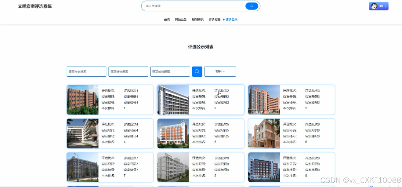Screen dimensions: 402x187
Task: Click the 文明寝室评选系统 site title
Action: pyautogui.click(x=35, y=6)
